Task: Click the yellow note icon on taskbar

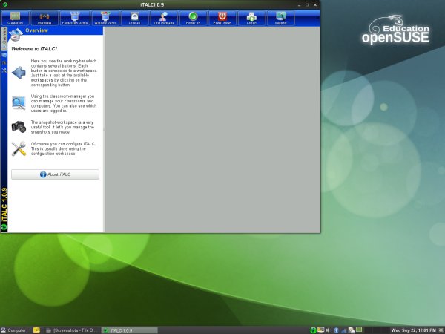Action: click(x=36, y=330)
